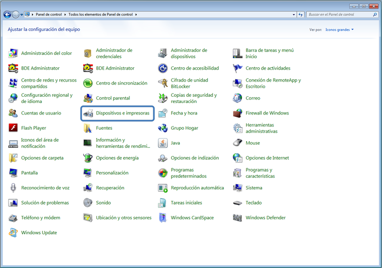Screen dimensions: 382x268
Task: Open the Teclado keyboard icon
Action: (x=237, y=203)
